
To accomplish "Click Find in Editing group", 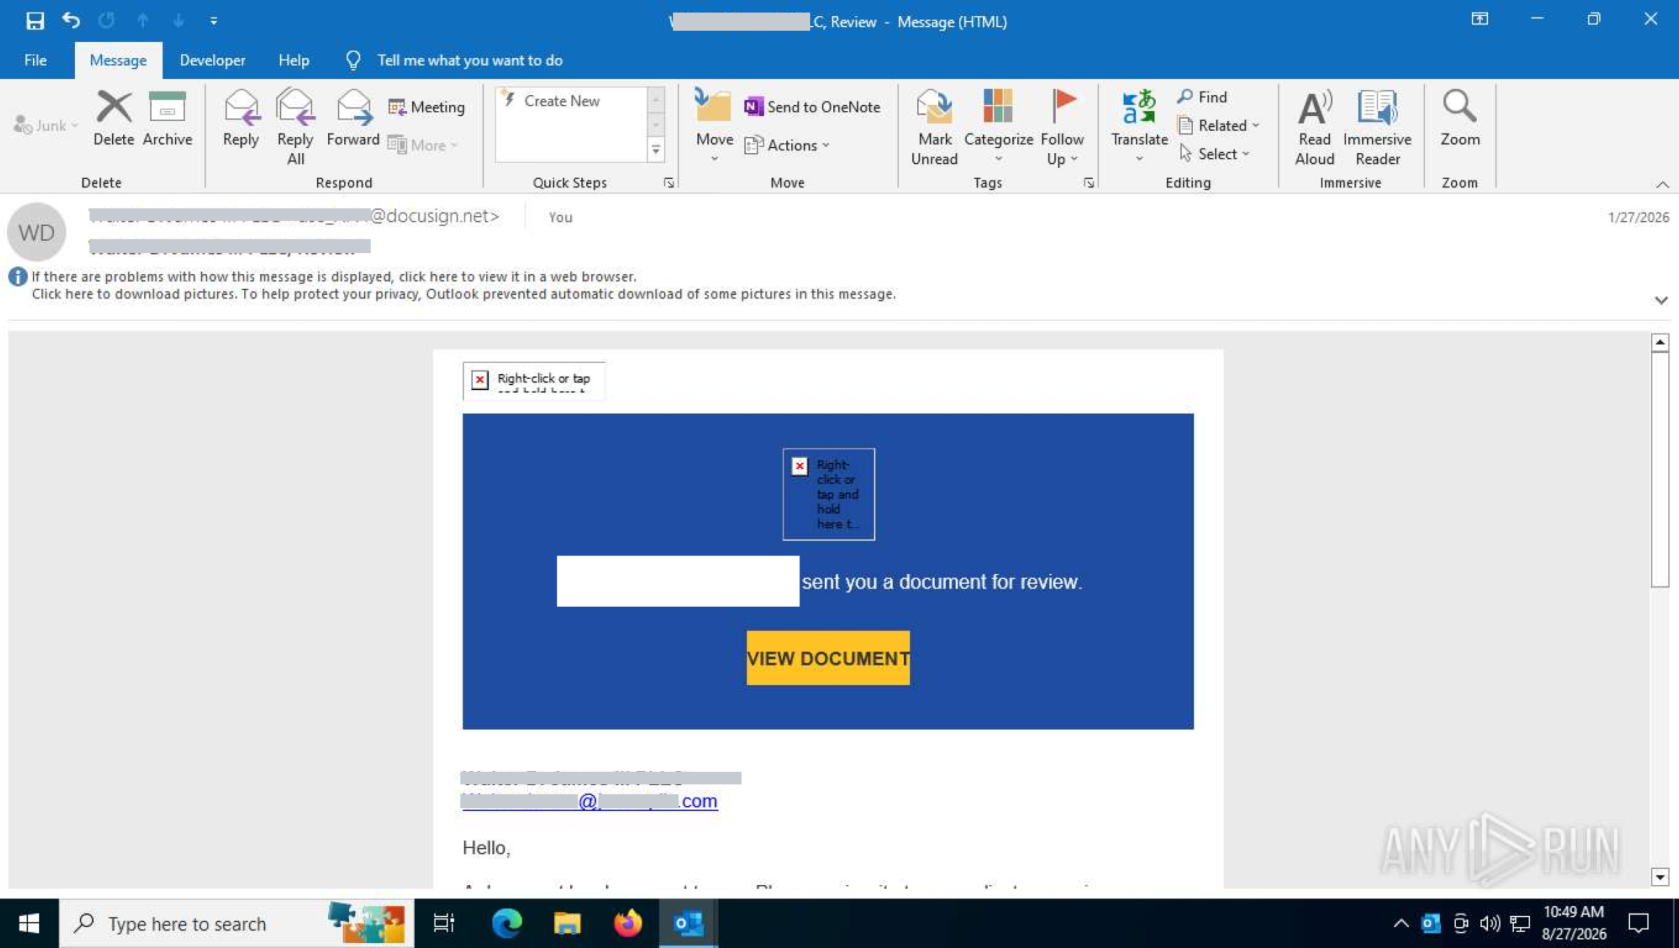I will [1202, 96].
